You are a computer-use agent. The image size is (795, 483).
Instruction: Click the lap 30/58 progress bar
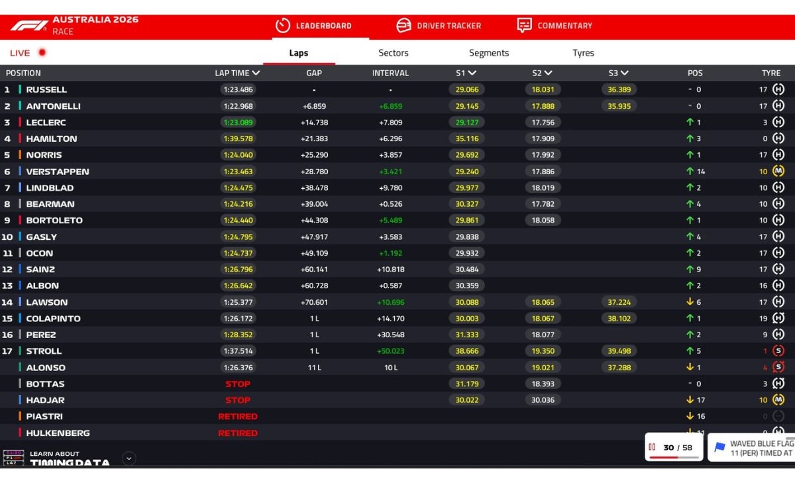(674, 456)
